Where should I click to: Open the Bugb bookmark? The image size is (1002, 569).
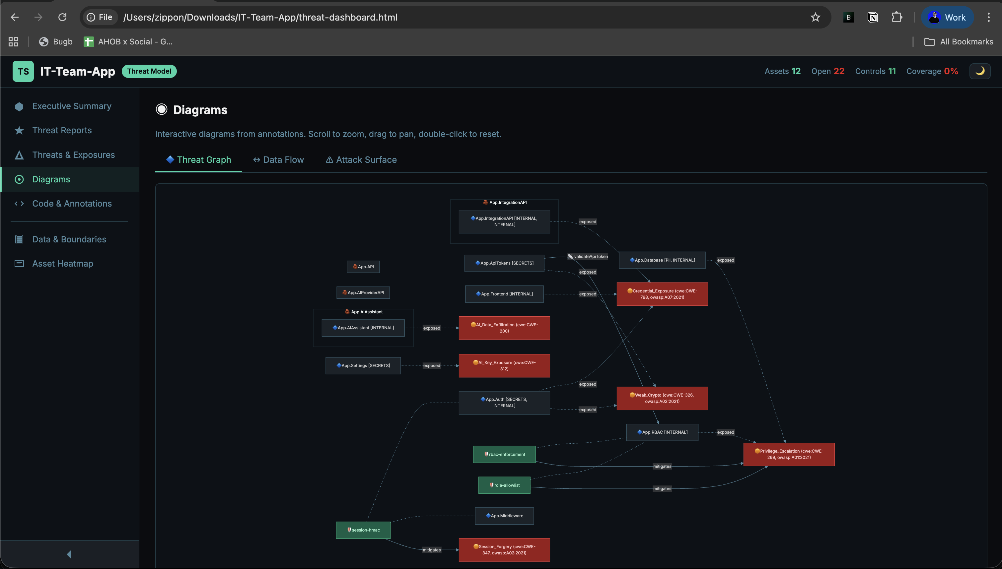click(55, 42)
